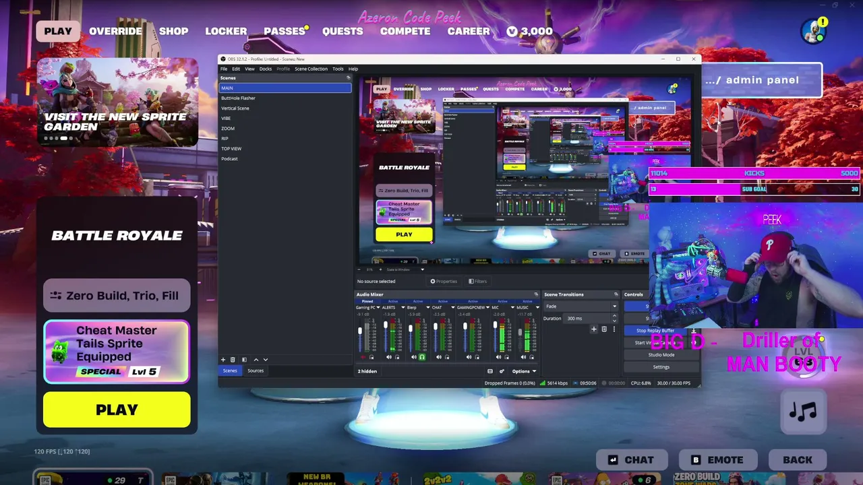Adjust the MUSIC volume fader
The width and height of the screenshot is (863, 485).
coord(520,333)
